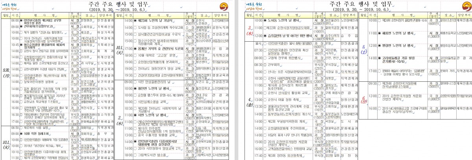This screenshot has width=472, height=160.
Task: Click event '승주읍면의 날 및 어르신 위안 행사'
Action: 290,36
